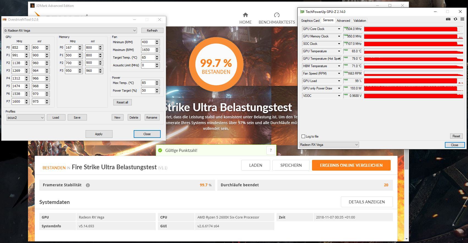Image resolution: width=468 pixels, height=243 pixels.
Task: Open SOC Clock sensor dropdown
Action: [x=339, y=44]
